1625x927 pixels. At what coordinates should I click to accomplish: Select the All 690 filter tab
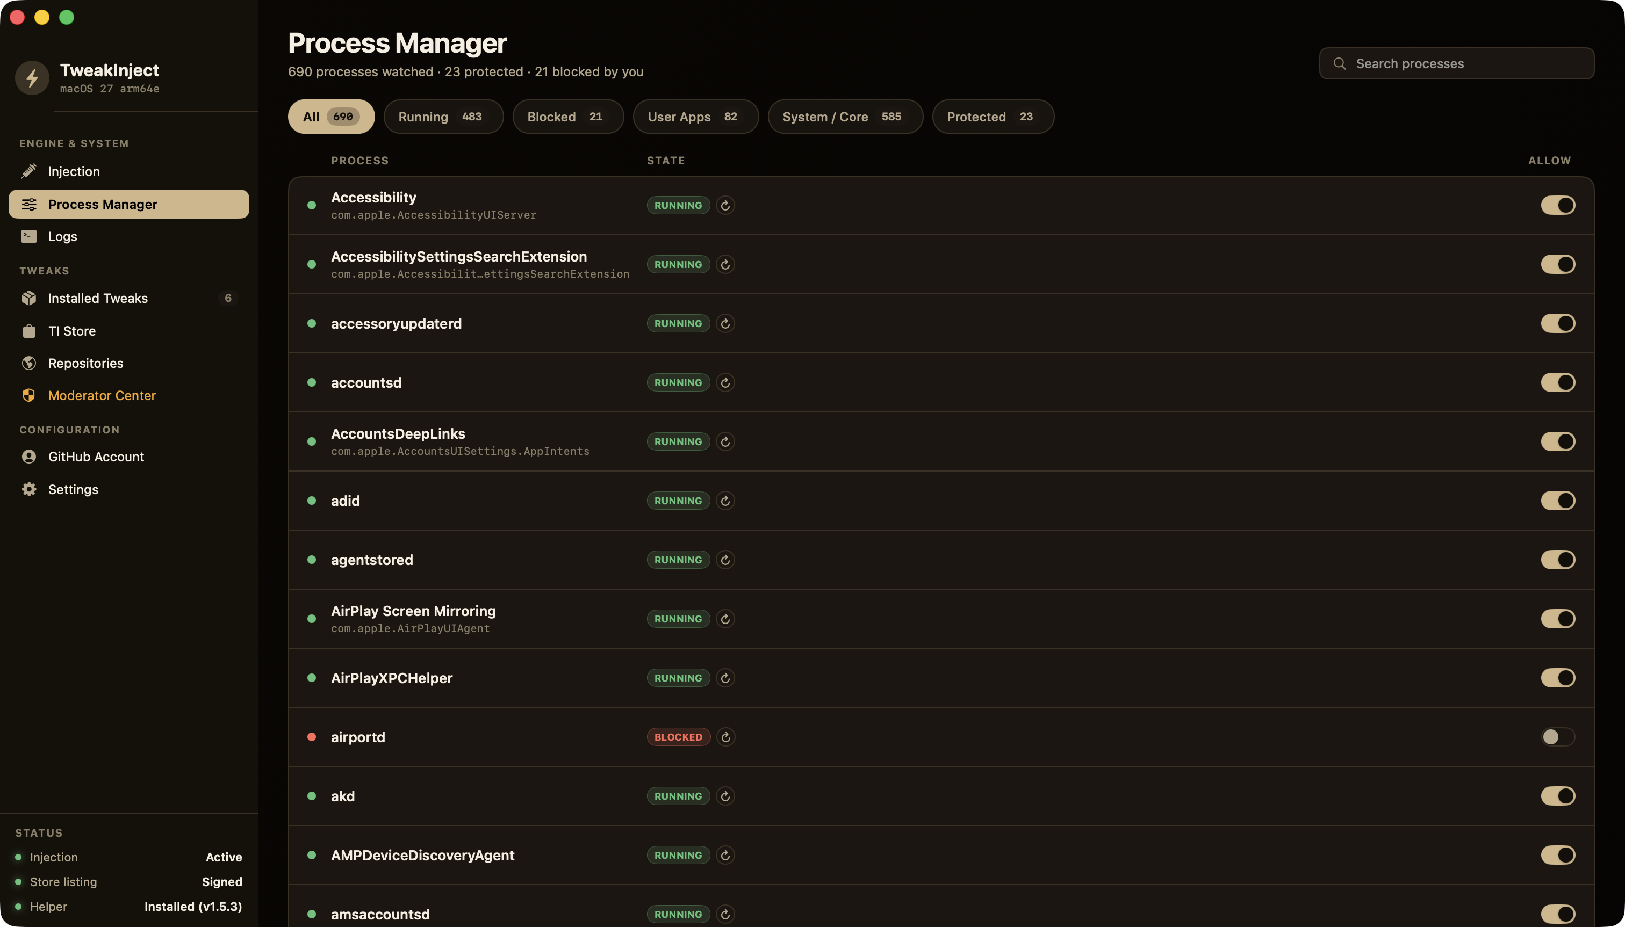click(331, 117)
